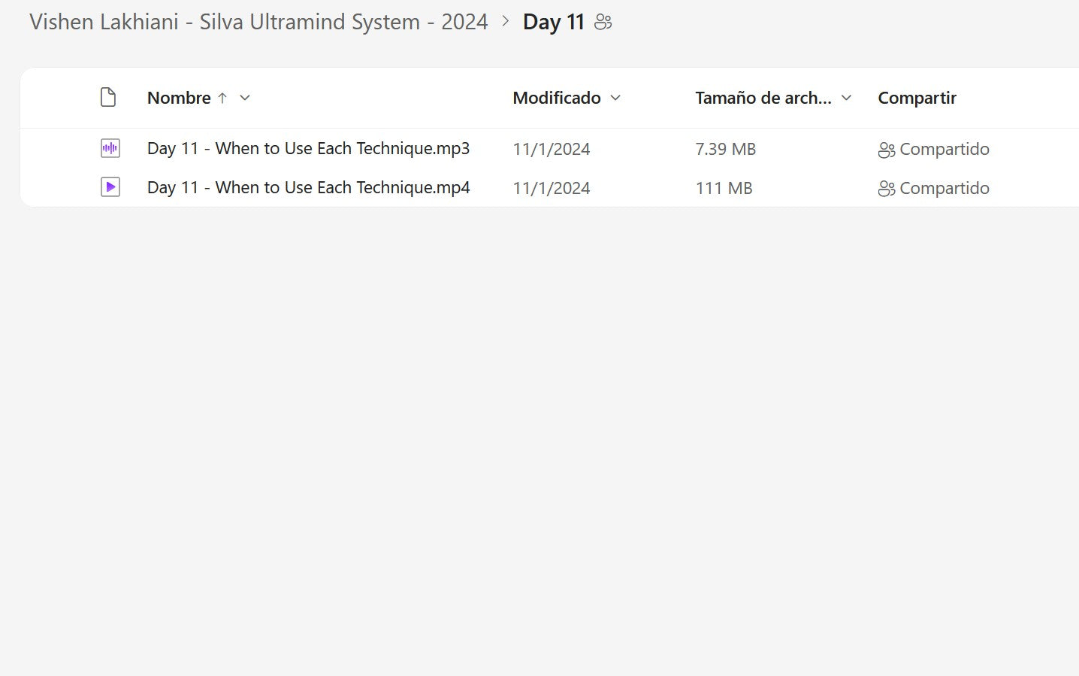Click the MP4 video file icon
Viewport: 1079px width, 676px height.
[x=110, y=187]
